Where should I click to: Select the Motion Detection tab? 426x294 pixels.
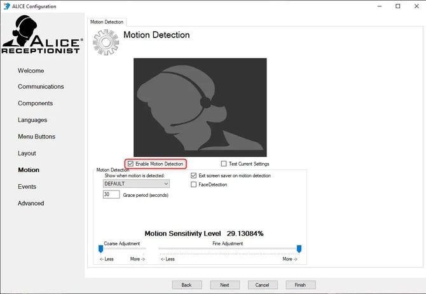tap(106, 22)
